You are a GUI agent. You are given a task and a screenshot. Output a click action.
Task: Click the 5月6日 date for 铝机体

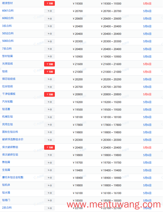click(147, 185)
